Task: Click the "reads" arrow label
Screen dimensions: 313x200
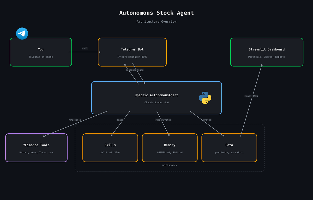Action: (x=120, y=120)
